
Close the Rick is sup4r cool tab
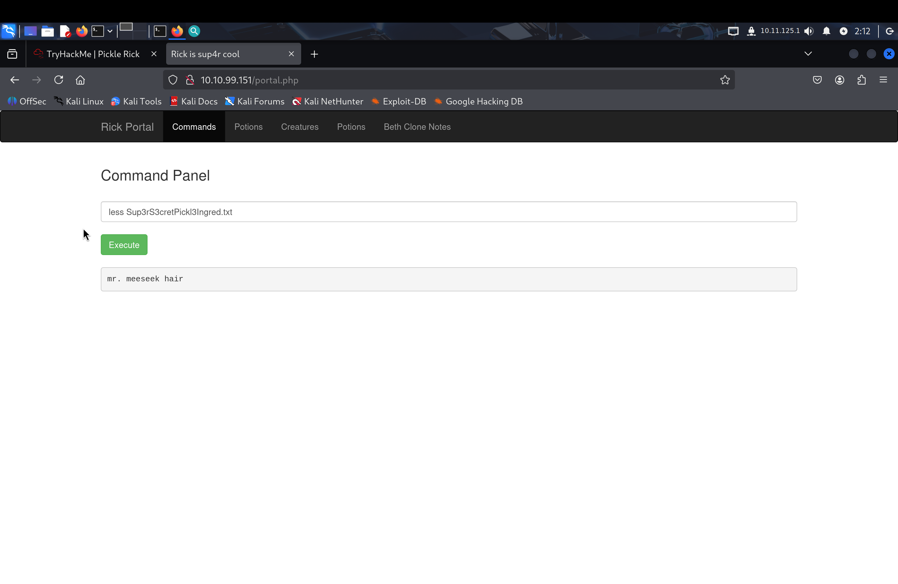[291, 54]
